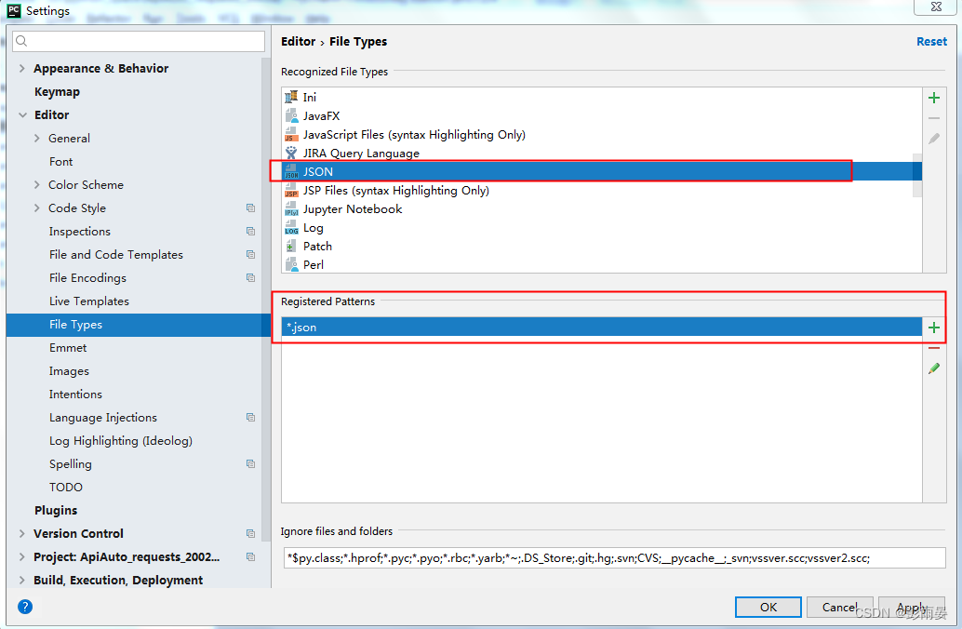962x629 pixels.
Task: Click the Perl file type icon
Action: [291, 264]
